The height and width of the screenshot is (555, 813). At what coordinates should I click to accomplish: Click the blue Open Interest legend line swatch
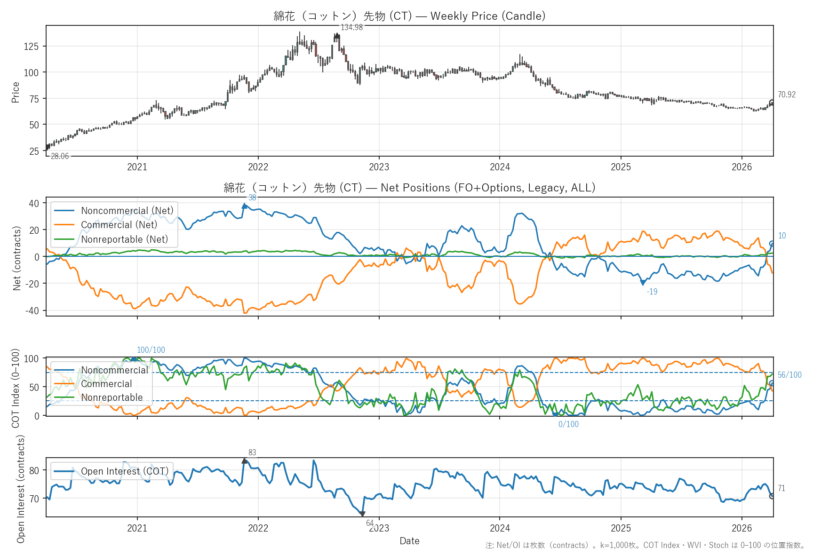(64, 471)
